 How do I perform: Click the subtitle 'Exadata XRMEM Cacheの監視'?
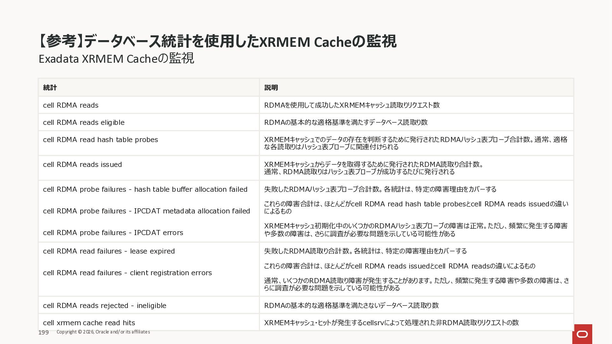click(116, 59)
